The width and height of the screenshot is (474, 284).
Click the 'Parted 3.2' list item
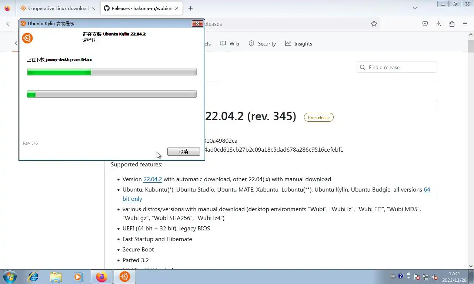(x=136, y=260)
